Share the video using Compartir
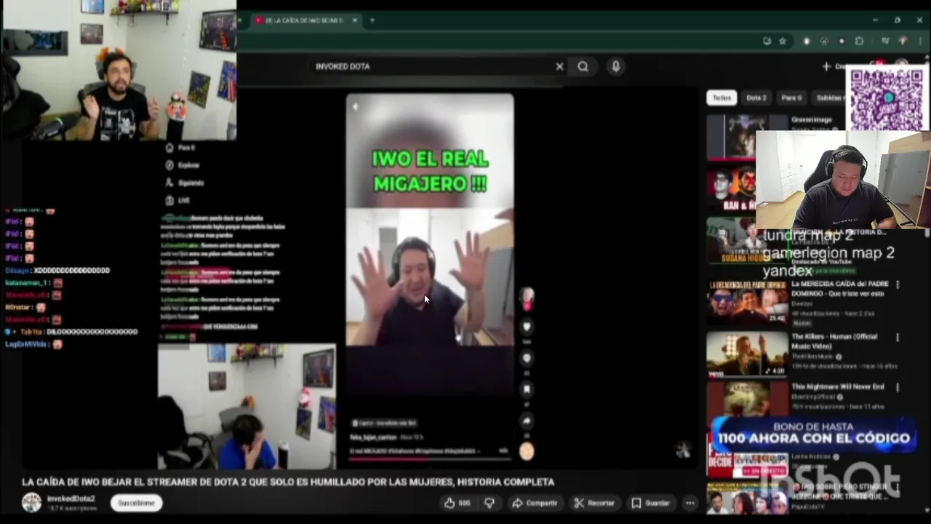 pyautogui.click(x=535, y=503)
